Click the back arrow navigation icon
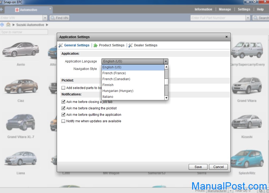Viewport: 269px width, 193px height. click(2, 25)
